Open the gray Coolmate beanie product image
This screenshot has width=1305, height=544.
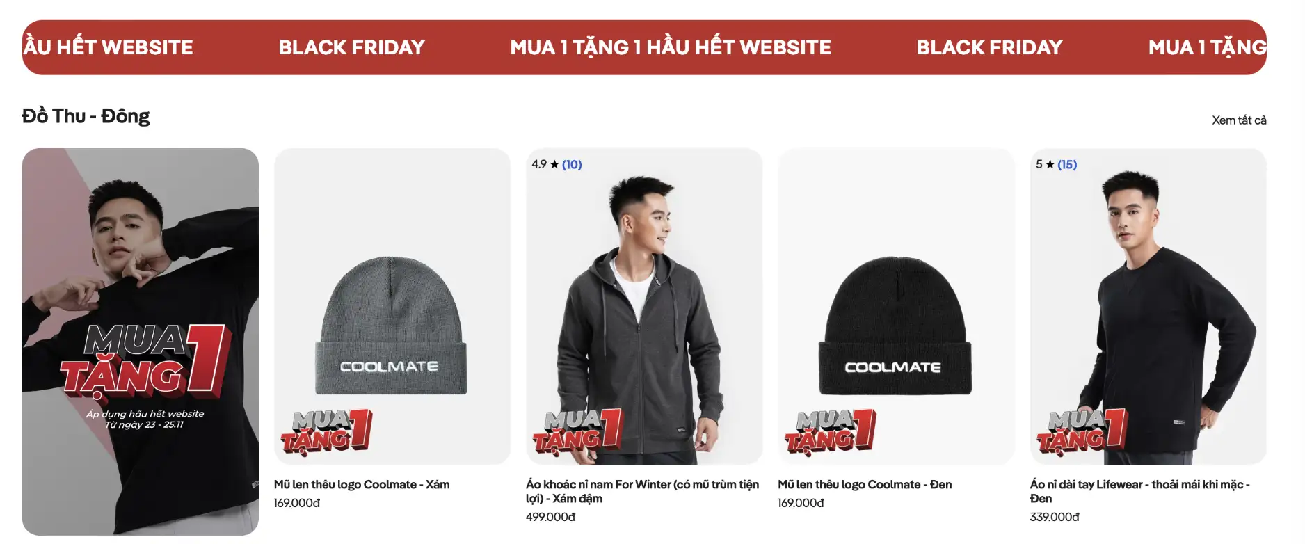(392, 306)
